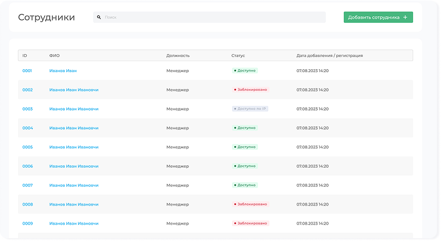441x241 pixels.
Task: Click "Дата добавления / регистрация" column header
Action: [x=329, y=55]
